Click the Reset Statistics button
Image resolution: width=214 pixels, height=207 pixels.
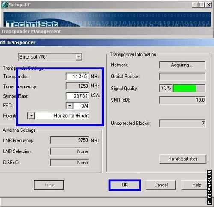point(183,159)
